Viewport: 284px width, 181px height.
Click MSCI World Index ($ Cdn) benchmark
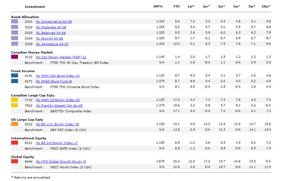coord(71,167)
